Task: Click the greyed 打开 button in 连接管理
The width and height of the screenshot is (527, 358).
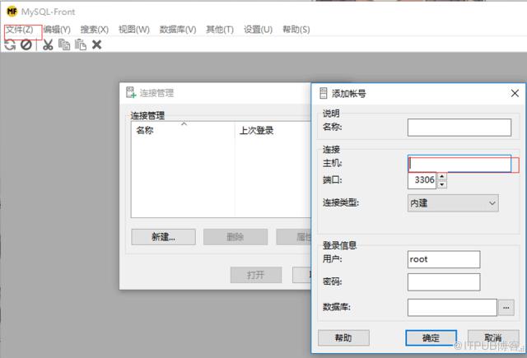Action: [256, 275]
